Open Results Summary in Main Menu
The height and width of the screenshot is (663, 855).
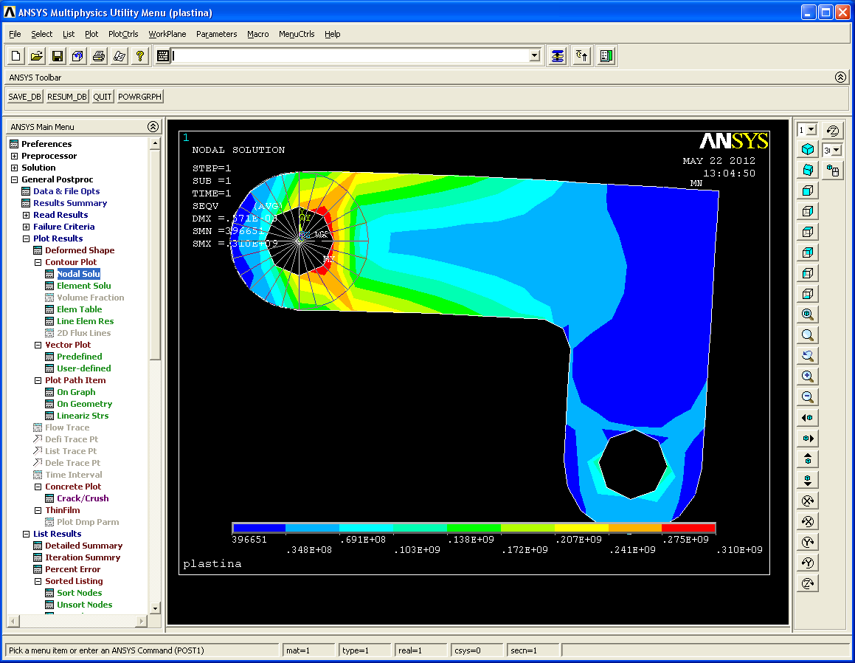tap(70, 203)
